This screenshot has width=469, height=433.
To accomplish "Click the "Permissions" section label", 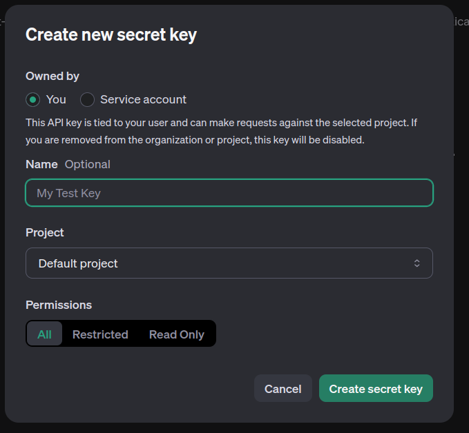I will point(59,305).
